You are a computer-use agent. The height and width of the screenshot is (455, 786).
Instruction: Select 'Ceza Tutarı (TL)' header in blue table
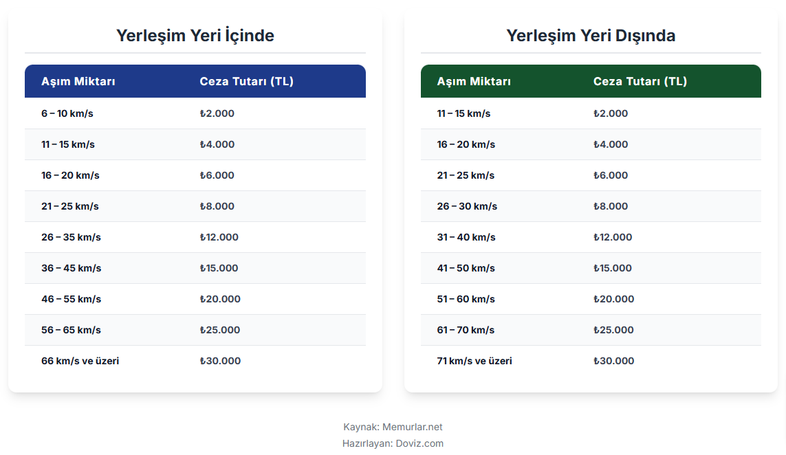click(246, 82)
